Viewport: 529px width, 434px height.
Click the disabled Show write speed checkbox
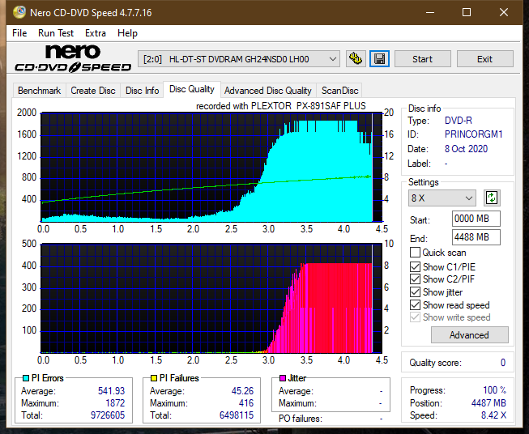415,317
